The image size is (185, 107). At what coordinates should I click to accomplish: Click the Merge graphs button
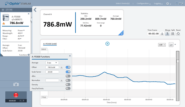click(x=167, y=34)
